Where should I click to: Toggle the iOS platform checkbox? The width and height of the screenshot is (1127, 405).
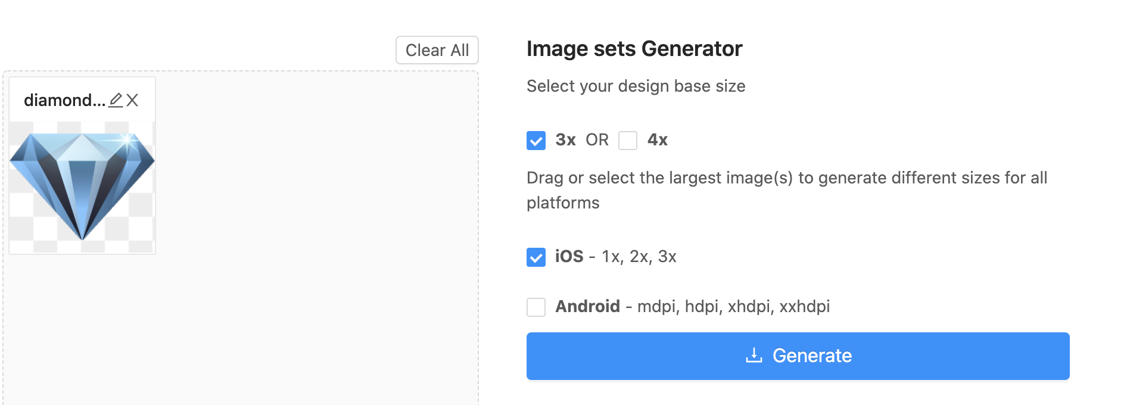[x=536, y=257]
